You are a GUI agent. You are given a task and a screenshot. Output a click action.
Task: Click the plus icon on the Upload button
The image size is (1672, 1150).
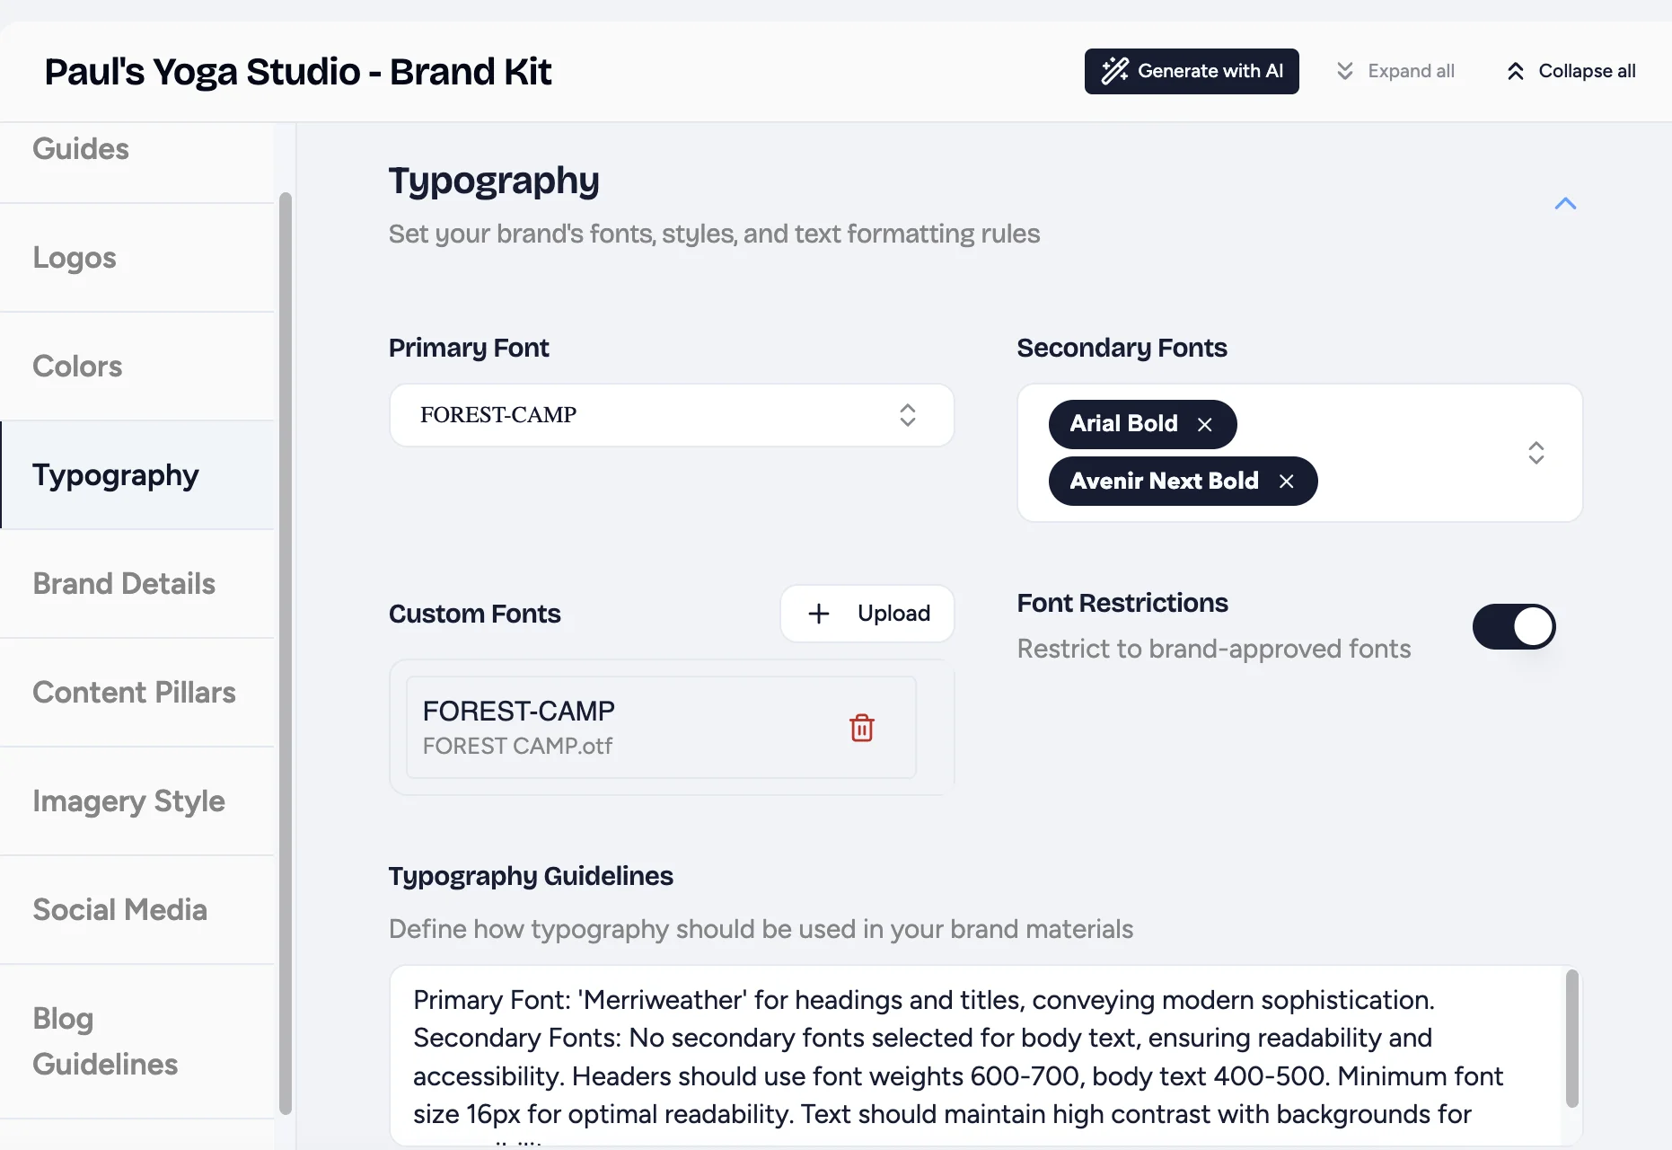coord(819,614)
